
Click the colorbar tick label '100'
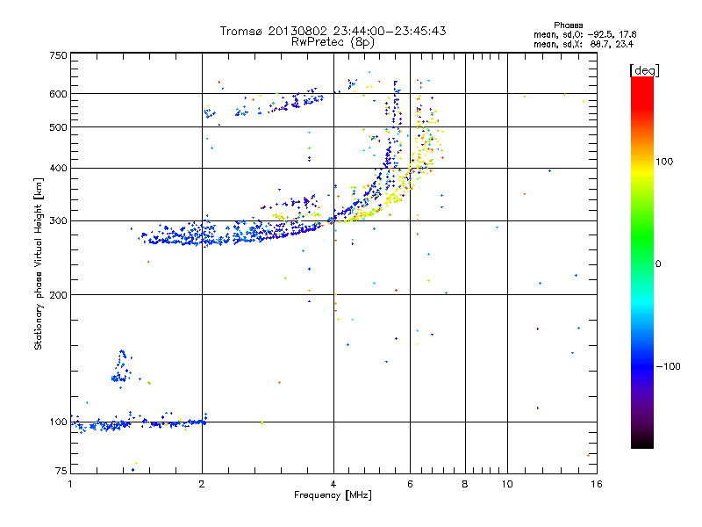click(664, 162)
